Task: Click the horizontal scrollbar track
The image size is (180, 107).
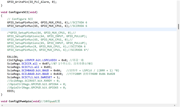Action: [x=88, y=105]
